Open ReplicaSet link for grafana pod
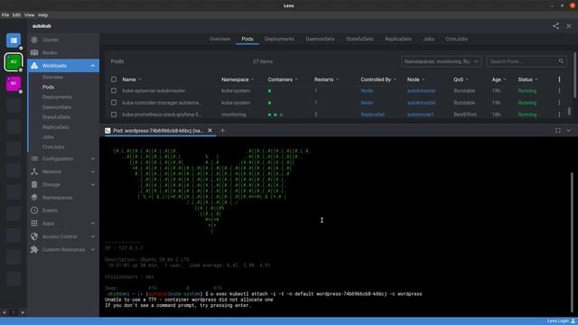This screenshot has height=325, width=578. coord(373,115)
